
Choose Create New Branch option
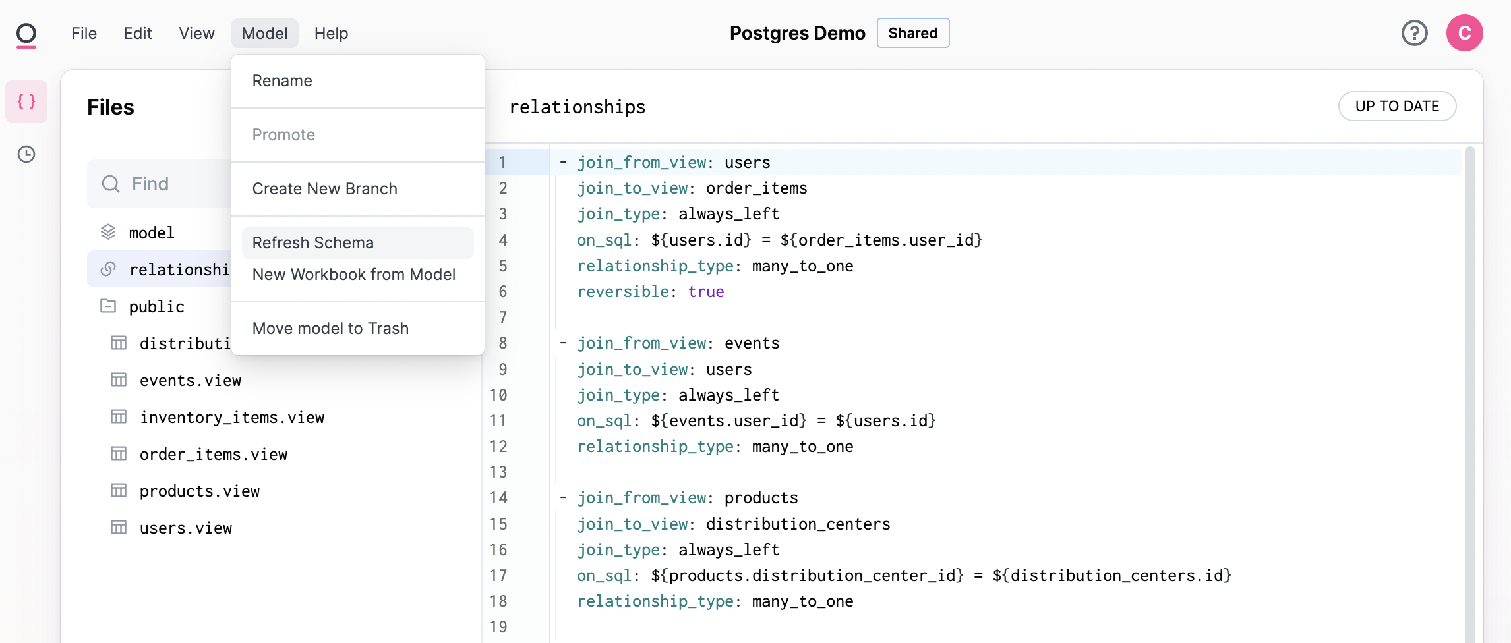click(324, 189)
